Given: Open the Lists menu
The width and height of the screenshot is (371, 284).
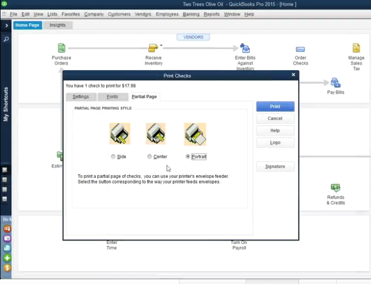Looking at the screenshot, I should (x=52, y=14).
